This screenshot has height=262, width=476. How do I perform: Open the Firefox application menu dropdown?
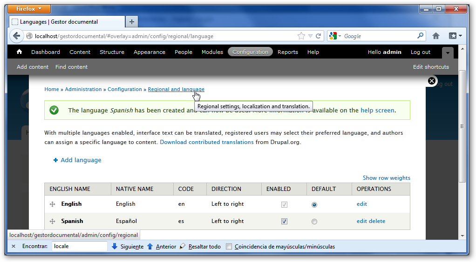[x=29, y=9]
